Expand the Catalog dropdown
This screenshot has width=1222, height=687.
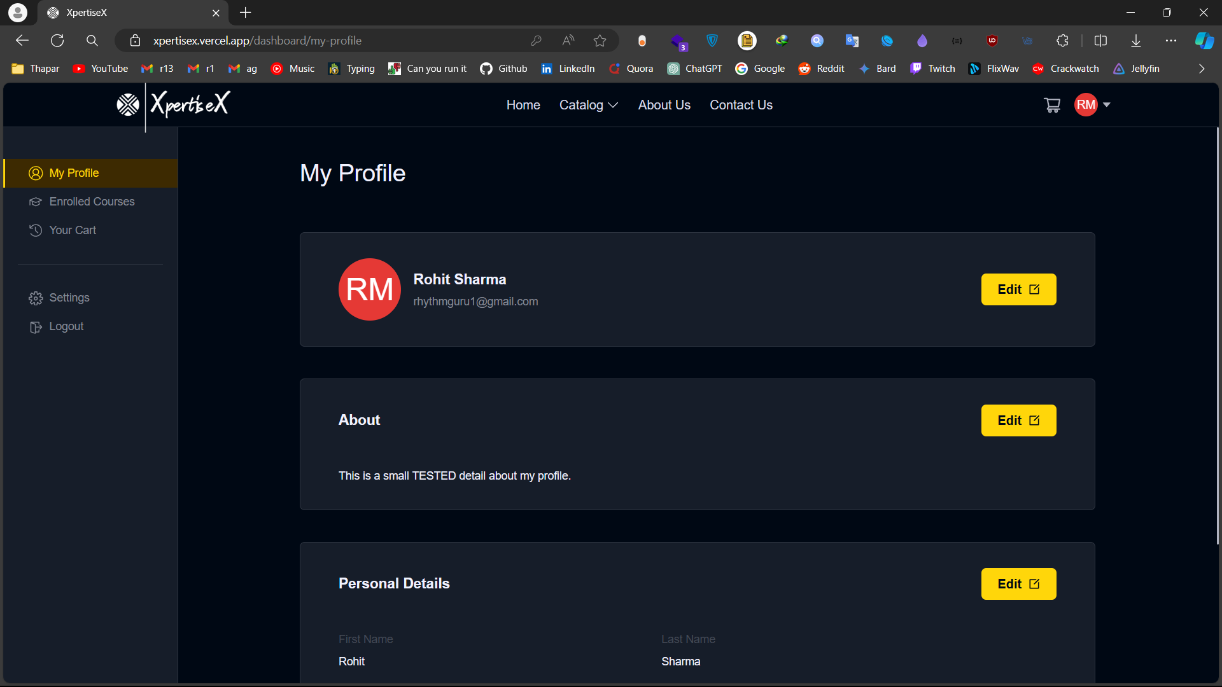coord(588,105)
